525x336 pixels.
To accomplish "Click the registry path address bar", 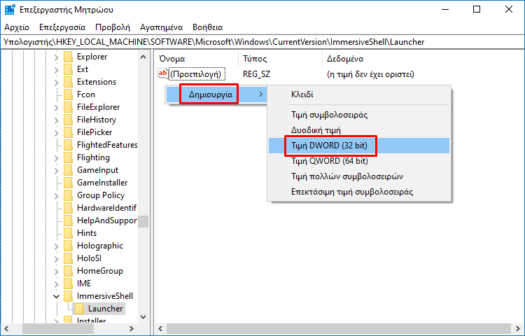I will point(262,42).
